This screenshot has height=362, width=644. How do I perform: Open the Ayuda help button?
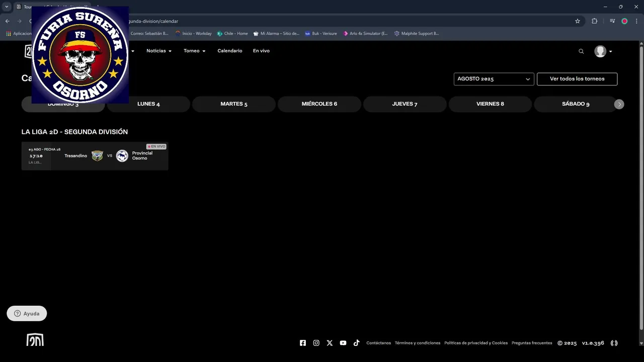[x=27, y=313]
